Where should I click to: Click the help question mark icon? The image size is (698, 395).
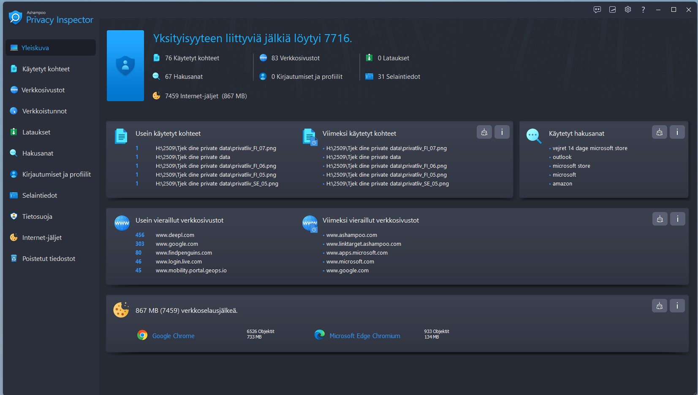[x=643, y=10]
